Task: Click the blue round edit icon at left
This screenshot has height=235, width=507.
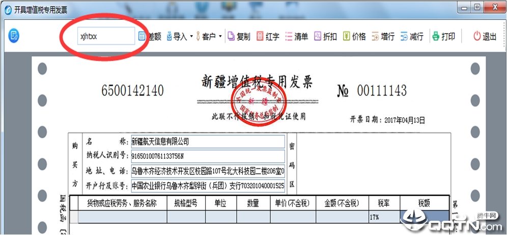Action: pos(14,36)
